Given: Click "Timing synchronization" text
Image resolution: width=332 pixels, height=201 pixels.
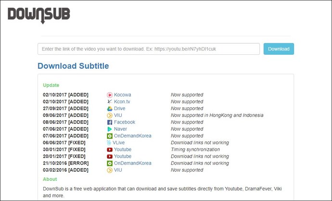Looking at the screenshot, I should (x=195, y=150).
